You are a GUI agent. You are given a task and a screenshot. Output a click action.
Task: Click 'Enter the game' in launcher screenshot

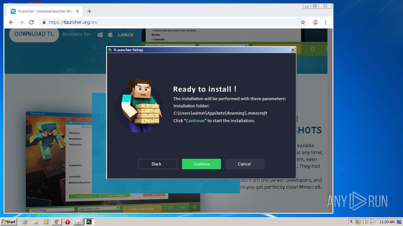(142, 209)
